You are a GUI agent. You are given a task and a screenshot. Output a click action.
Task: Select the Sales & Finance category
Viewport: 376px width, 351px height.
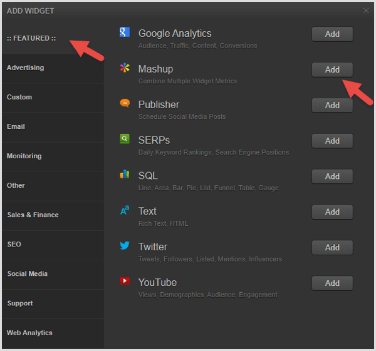(53, 215)
